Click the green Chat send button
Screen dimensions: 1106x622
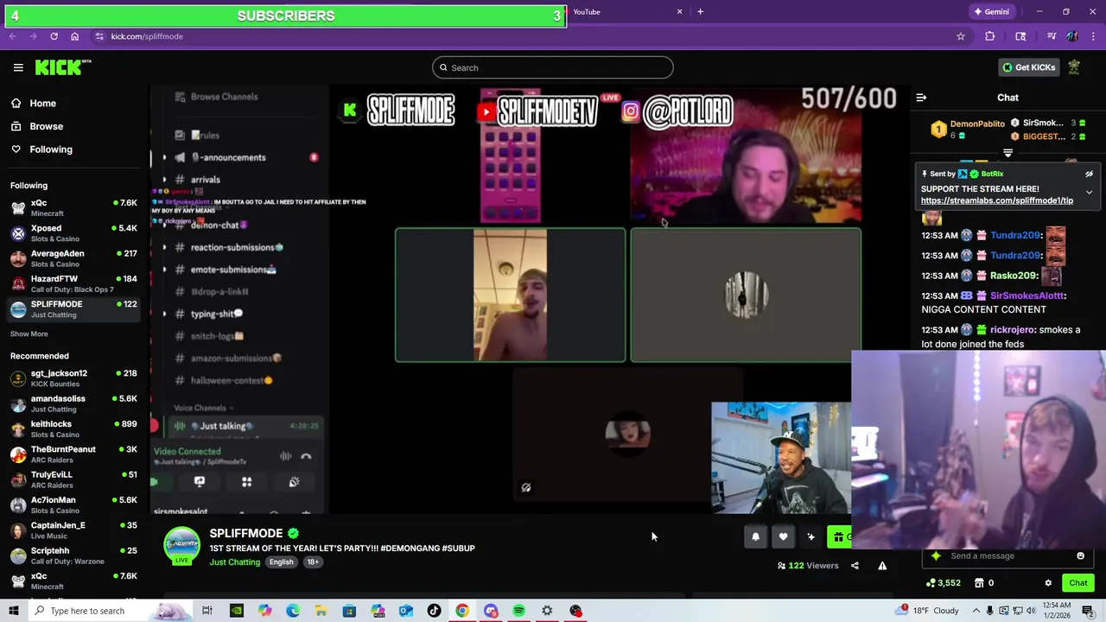[1078, 583]
